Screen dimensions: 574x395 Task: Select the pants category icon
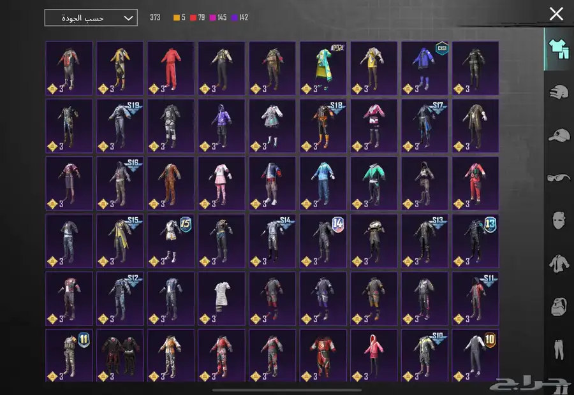pyautogui.click(x=559, y=349)
